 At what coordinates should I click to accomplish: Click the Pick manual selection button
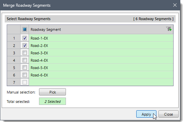(x=52, y=92)
